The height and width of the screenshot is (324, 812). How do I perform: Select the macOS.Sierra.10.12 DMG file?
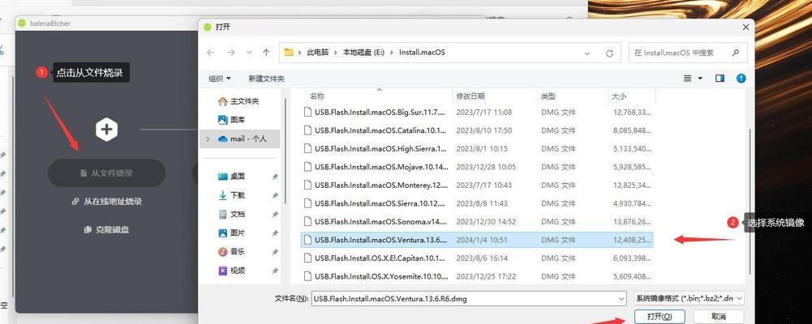click(x=477, y=203)
